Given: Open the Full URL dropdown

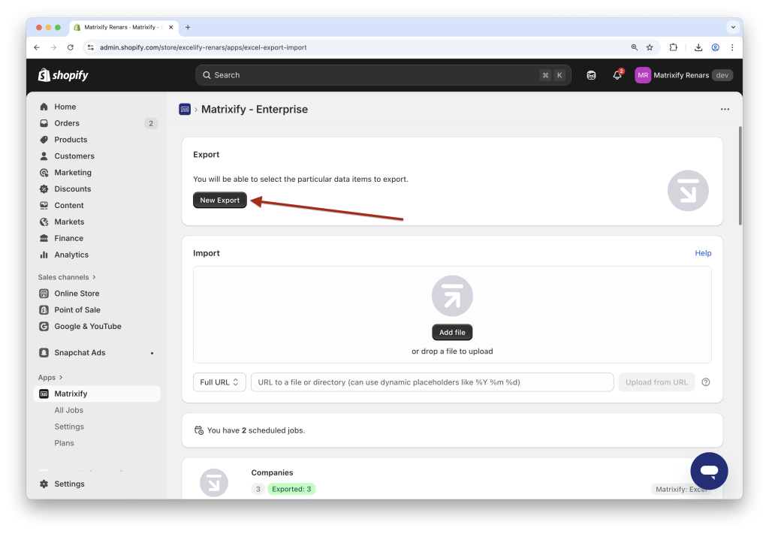Looking at the screenshot, I should 219,382.
